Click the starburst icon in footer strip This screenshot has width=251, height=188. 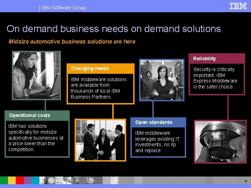point(91,180)
